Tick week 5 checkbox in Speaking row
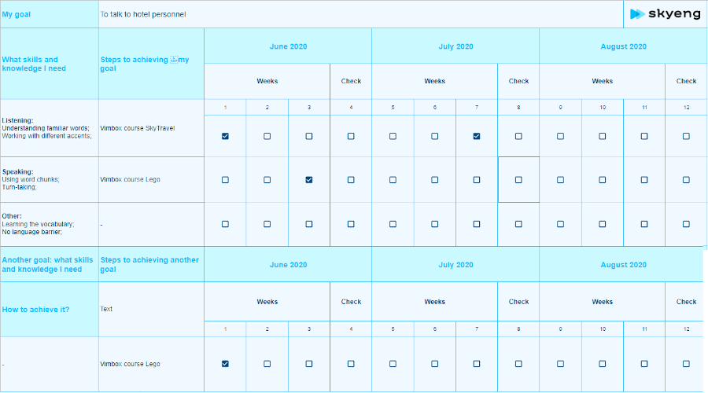The height and width of the screenshot is (393, 708). coord(393,180)
